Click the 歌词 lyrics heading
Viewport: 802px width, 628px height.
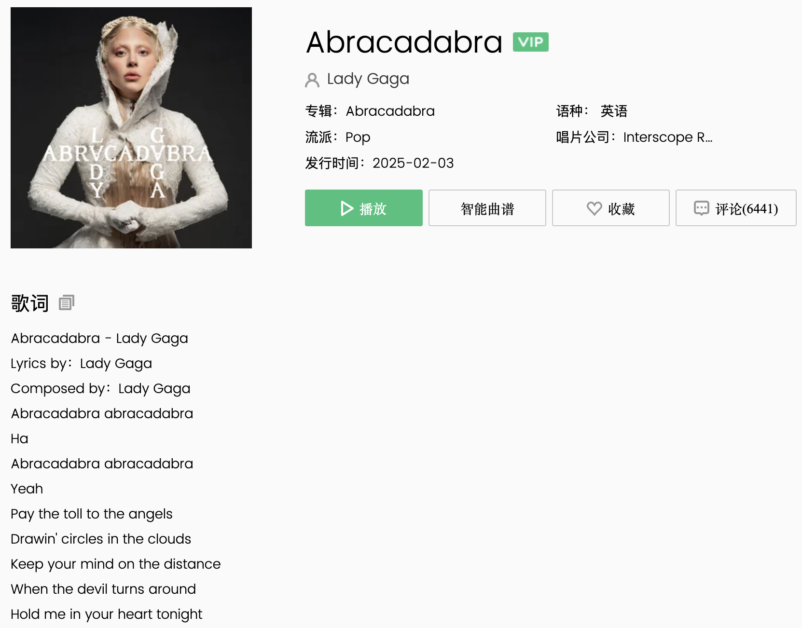click(30, 303)
